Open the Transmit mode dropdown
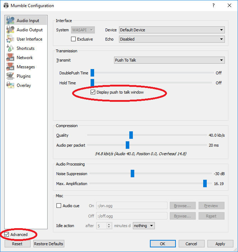Viewport: 238px width, 252px height. click(169, 60)
